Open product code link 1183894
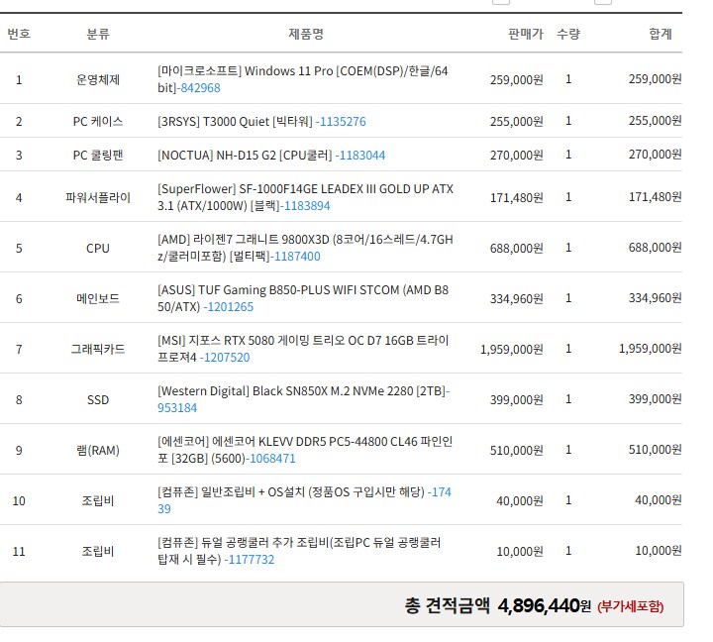The width and height of the screenshot is (713, 642). [307, 206]
